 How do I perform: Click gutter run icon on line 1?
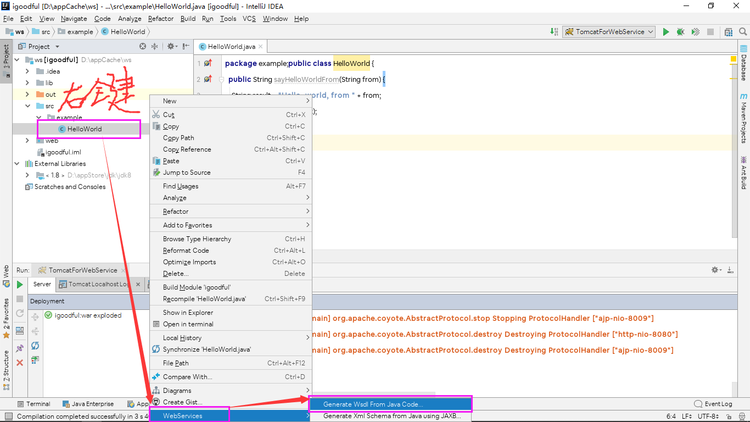[x=208, y=63]
